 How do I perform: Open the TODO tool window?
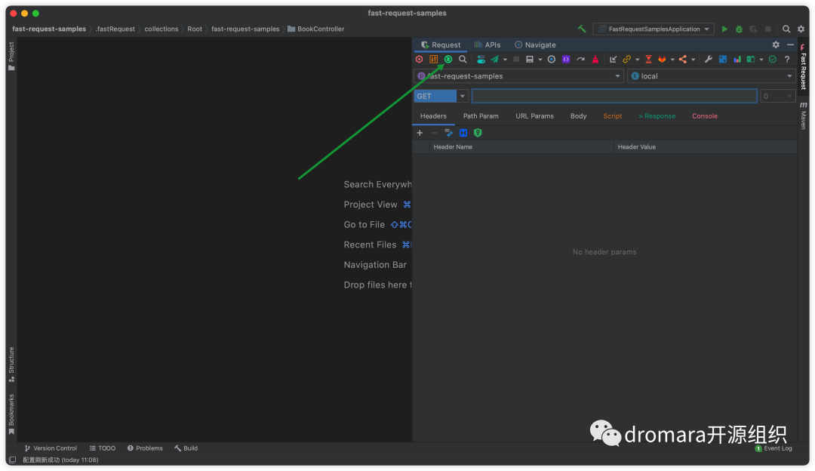coord(103,448)
